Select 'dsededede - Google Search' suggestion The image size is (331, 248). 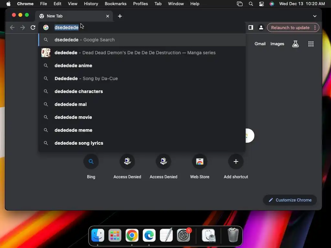(x=142, y=40)
